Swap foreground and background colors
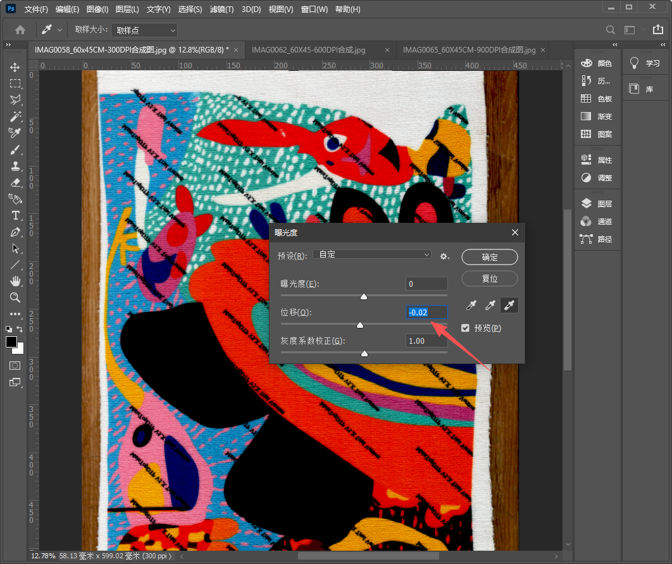672x564 pixels. 20,329
